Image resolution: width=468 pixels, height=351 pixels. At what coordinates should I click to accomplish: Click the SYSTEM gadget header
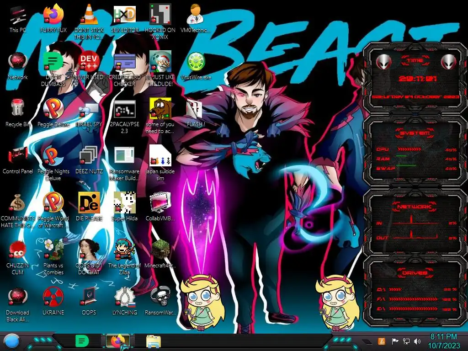click(x=415, y=133)
